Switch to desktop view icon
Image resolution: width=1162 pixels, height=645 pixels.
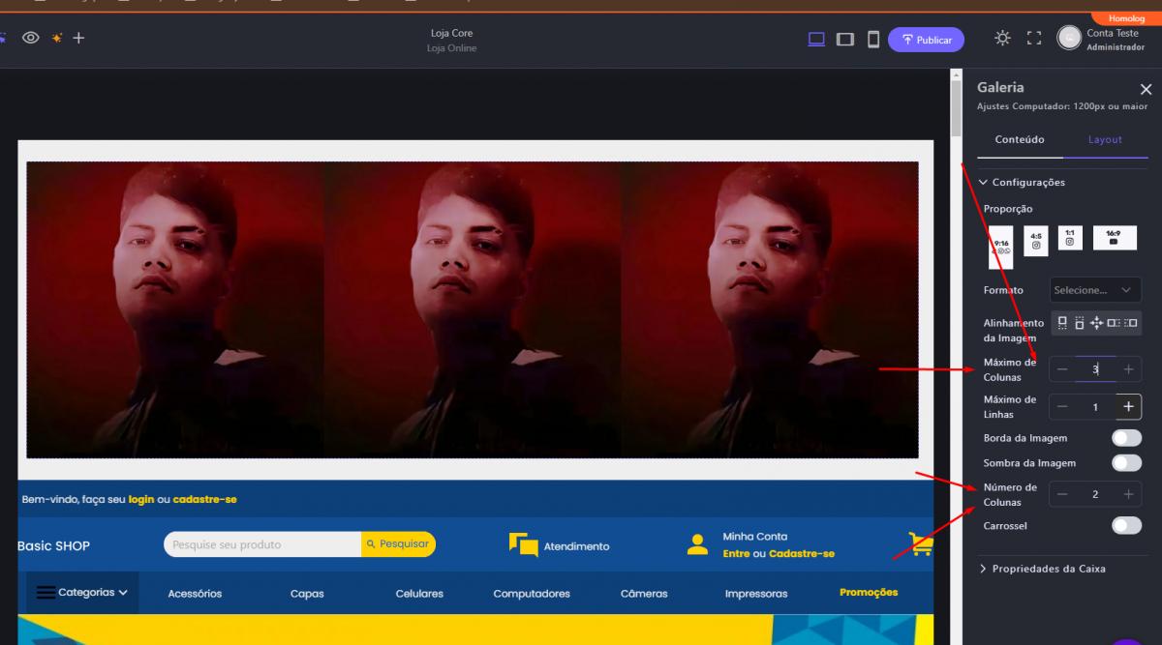pyautogui.click(x=816, y=40)
